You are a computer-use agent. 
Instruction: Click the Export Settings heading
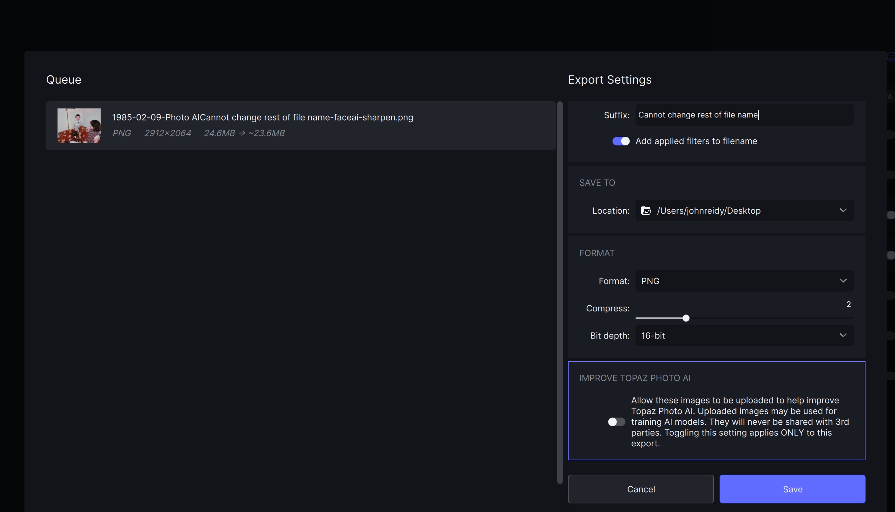pyautogui.click(x=610, y=80)
